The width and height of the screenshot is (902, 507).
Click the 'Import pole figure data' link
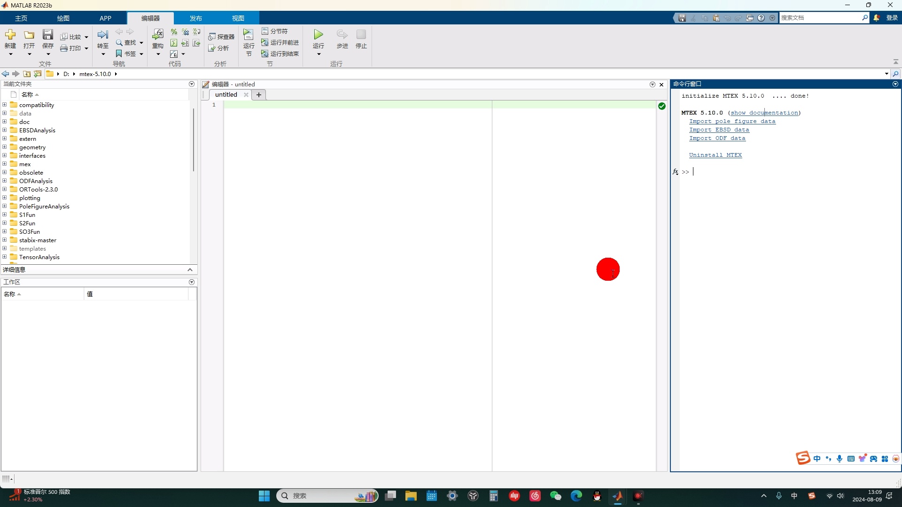[732, 121]
